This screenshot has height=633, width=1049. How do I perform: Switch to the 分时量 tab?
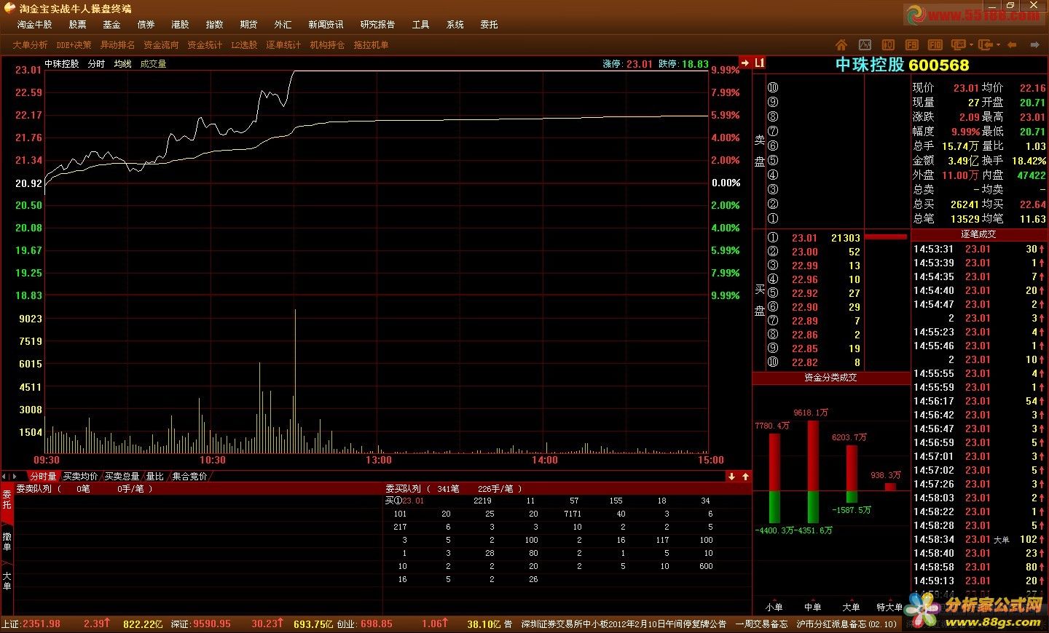[x=43, y=477]
